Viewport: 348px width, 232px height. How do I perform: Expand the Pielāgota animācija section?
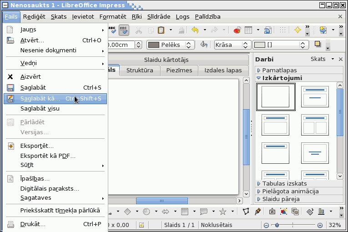pos(299,192)
